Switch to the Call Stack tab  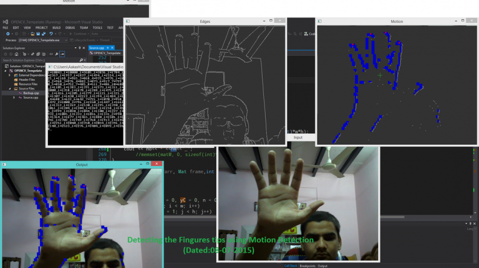(x=291, y=266)
